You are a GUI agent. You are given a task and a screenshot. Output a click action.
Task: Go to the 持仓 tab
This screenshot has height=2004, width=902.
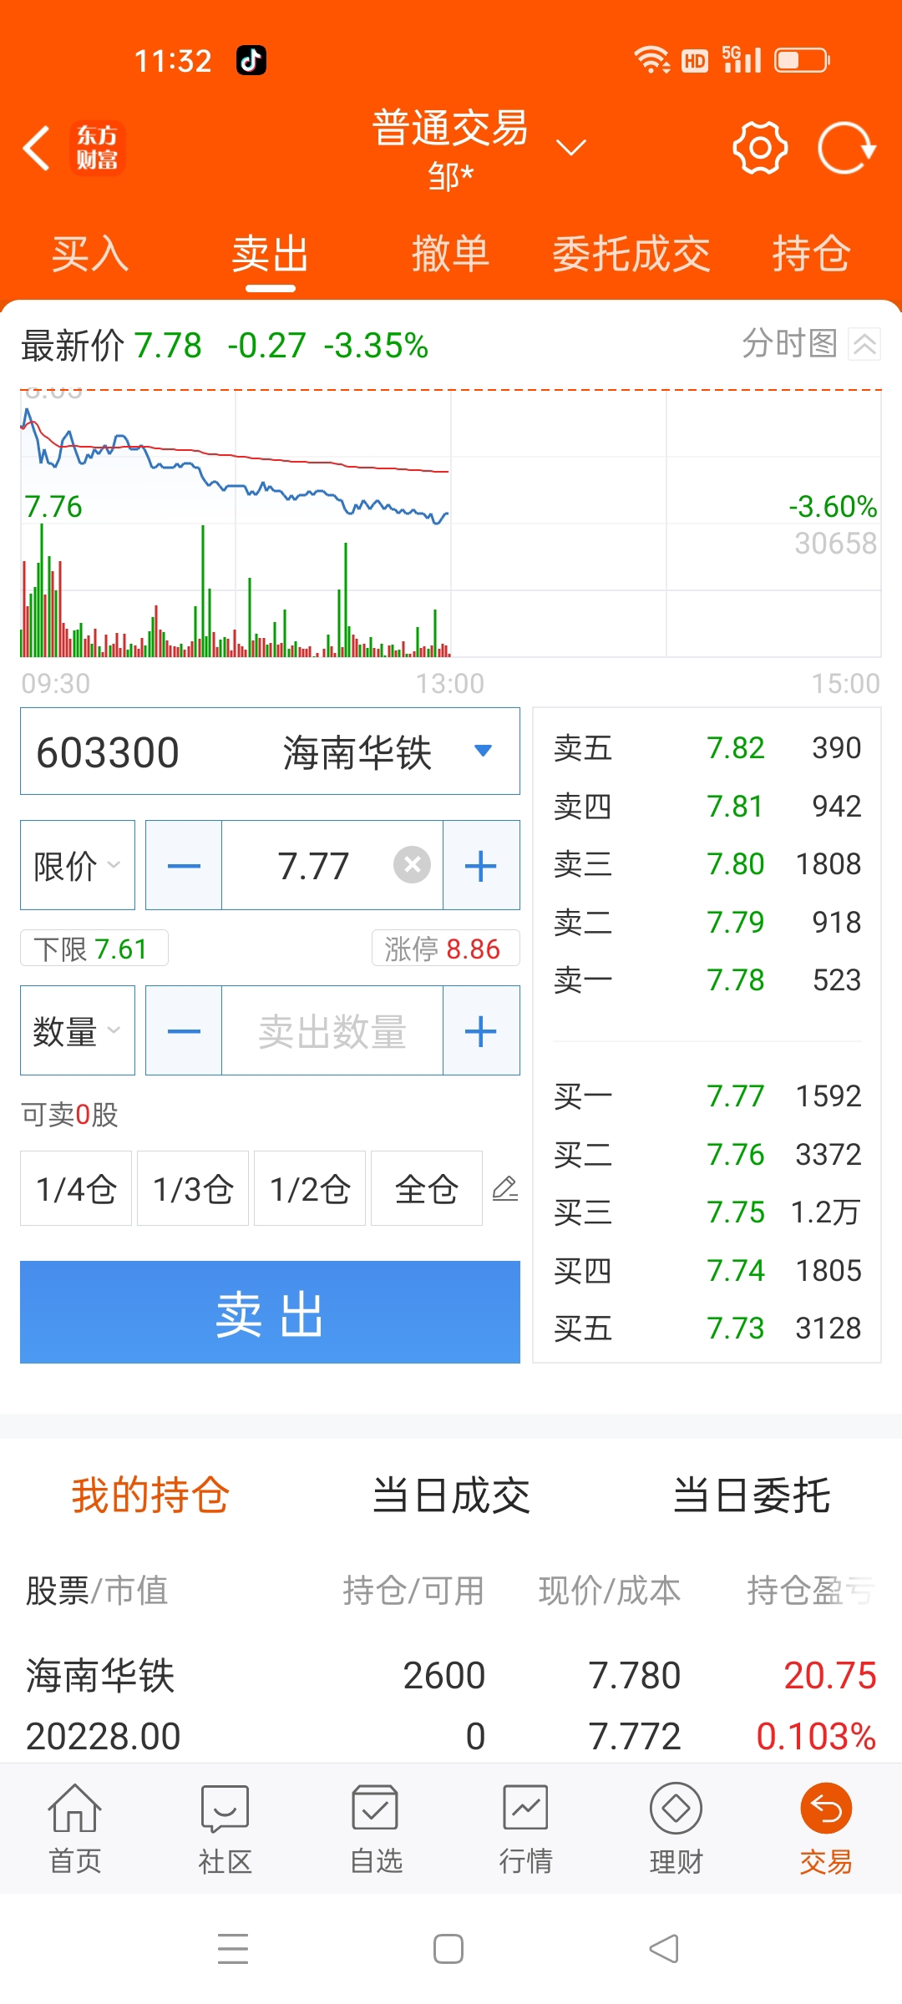coord(811,254)
